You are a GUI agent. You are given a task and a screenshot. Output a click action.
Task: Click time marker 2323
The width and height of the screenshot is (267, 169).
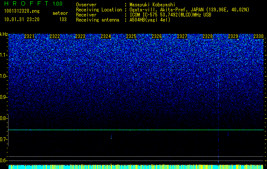[80, 36]
